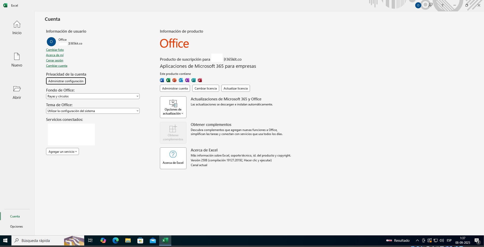Open the Inicio home page

click(x=17, y=28)
